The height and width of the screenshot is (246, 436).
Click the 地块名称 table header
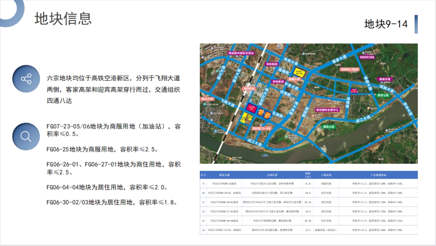click(224, 175)
